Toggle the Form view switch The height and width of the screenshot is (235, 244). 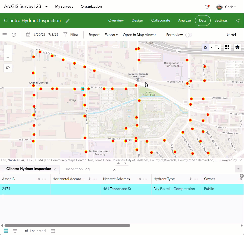pyautogui.click(x=188, y=35)
